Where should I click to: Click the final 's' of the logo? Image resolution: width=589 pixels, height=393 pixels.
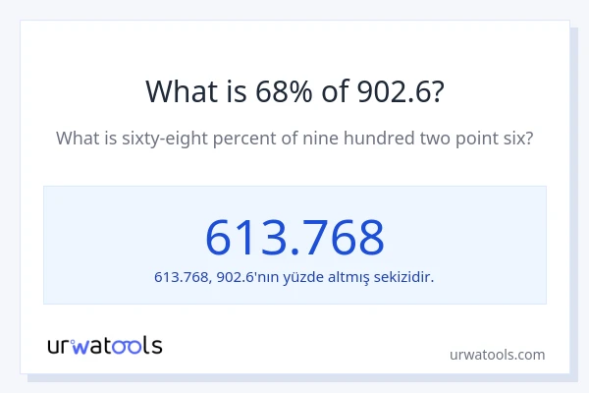pyautogui.click(x=157, y=346)
